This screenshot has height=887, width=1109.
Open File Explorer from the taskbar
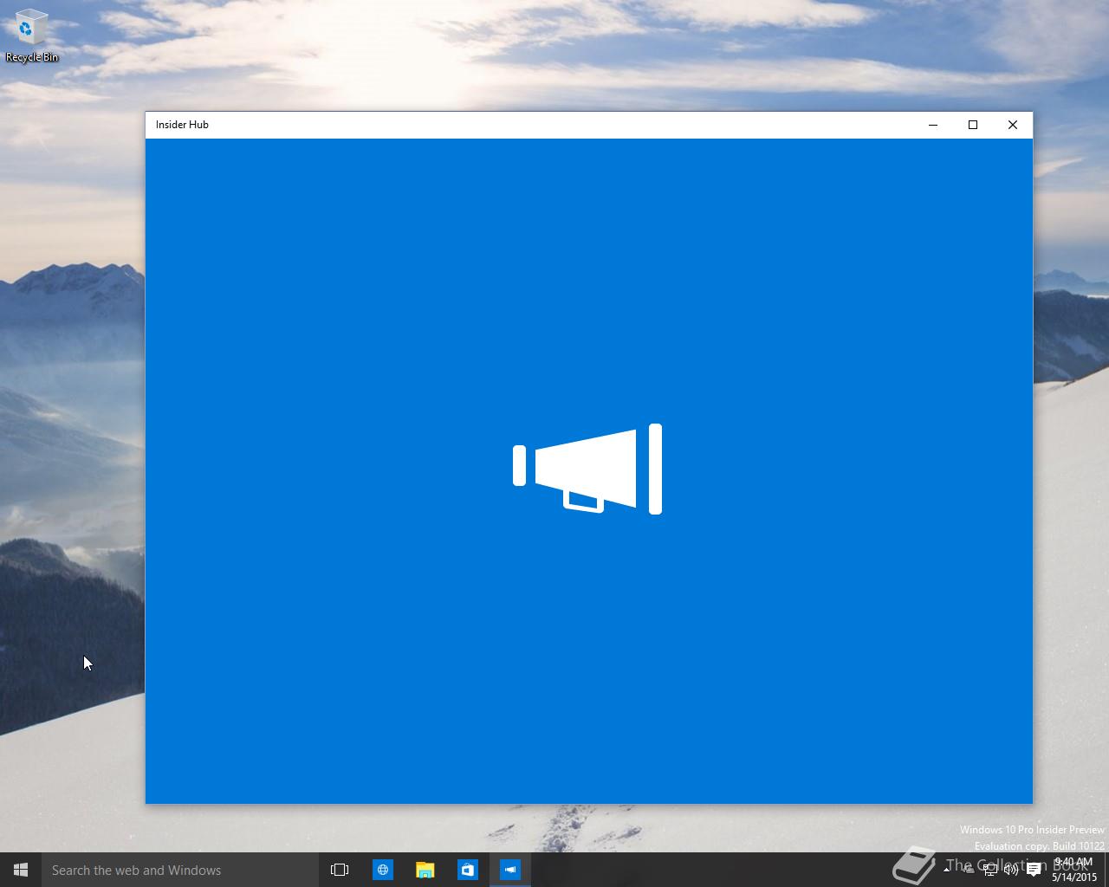(x=425, y=870)
